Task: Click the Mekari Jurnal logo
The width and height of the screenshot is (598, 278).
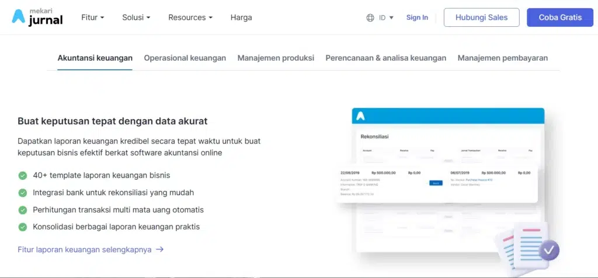Action: (x=37, y=18)
